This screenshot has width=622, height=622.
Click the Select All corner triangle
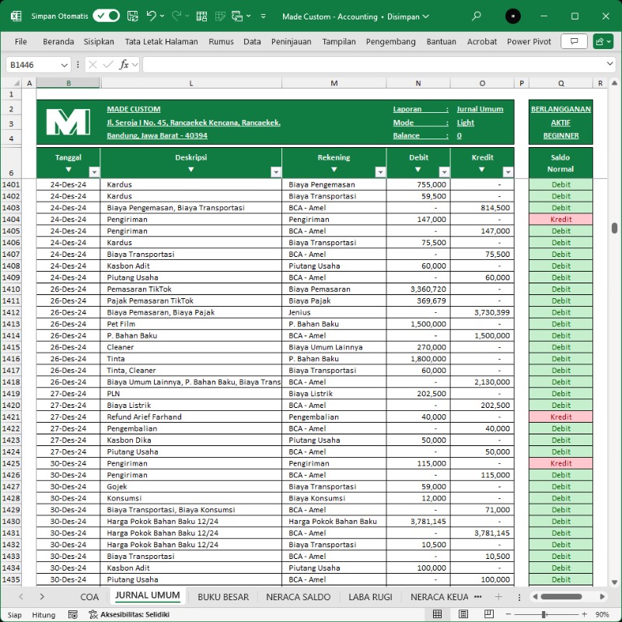[x=16, y=83]
